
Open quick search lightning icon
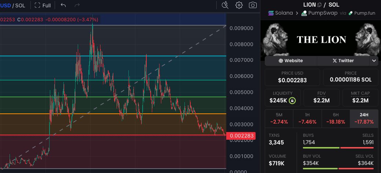(x=225, y=5)
